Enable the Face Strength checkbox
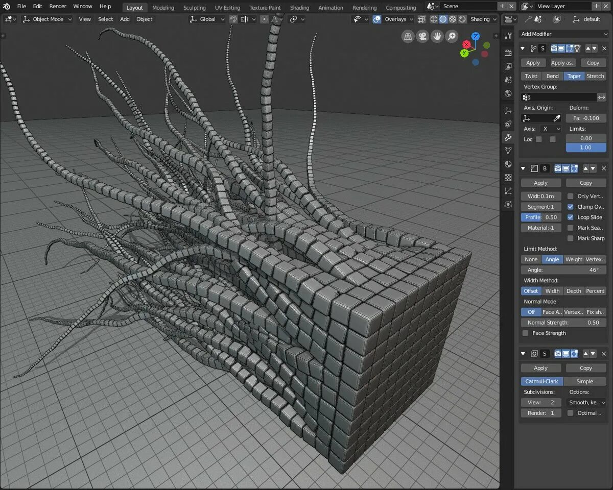 tap(525, 333)
